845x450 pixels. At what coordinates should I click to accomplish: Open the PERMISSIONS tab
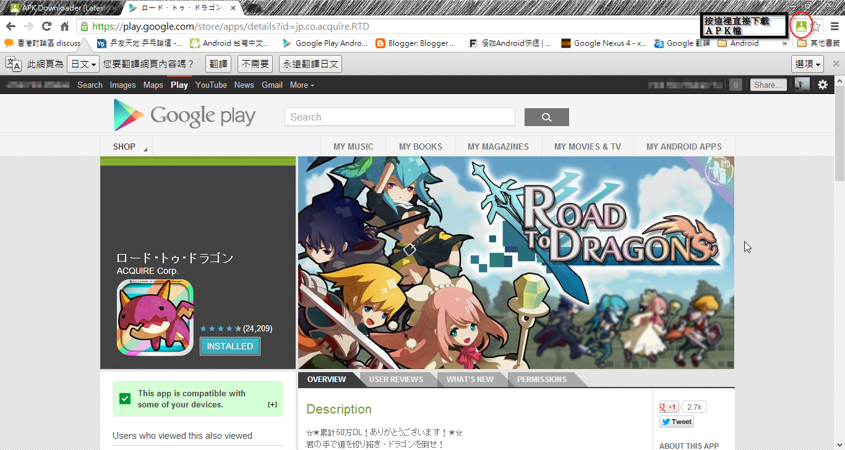542,379
